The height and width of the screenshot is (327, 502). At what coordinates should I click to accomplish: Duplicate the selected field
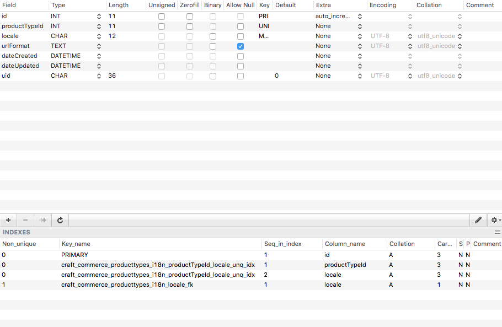click(42, 220)
